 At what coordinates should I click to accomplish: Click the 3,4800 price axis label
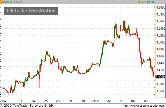(161, 49)
